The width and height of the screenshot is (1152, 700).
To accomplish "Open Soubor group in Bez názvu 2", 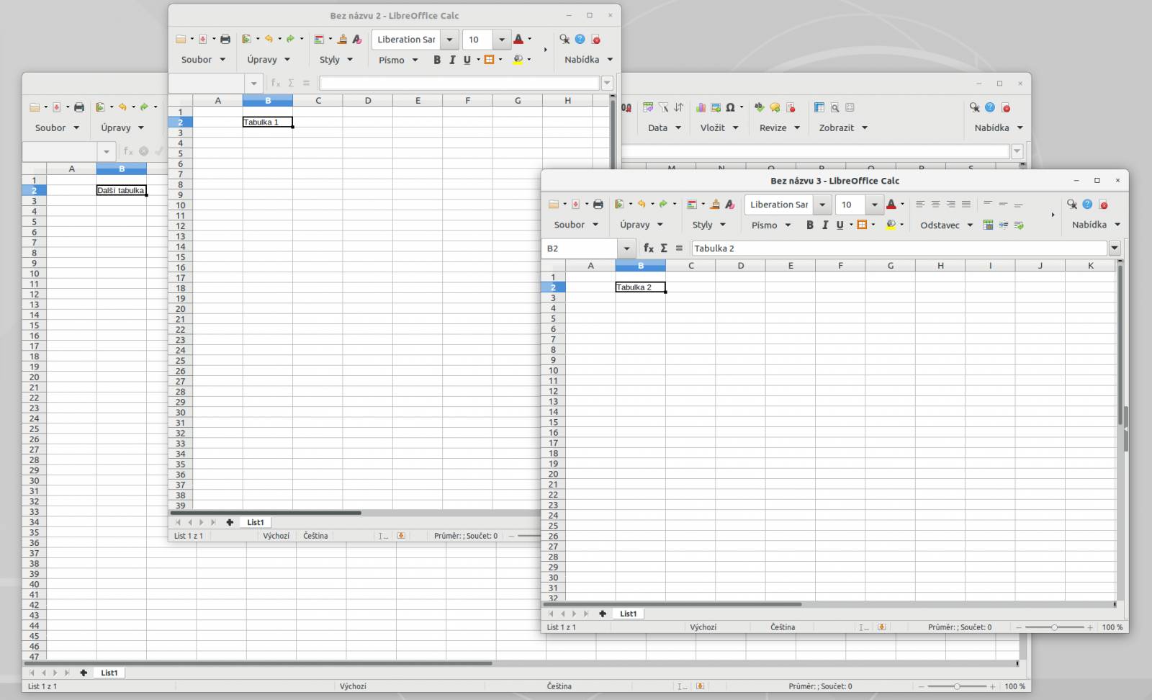I will [203, 60].
